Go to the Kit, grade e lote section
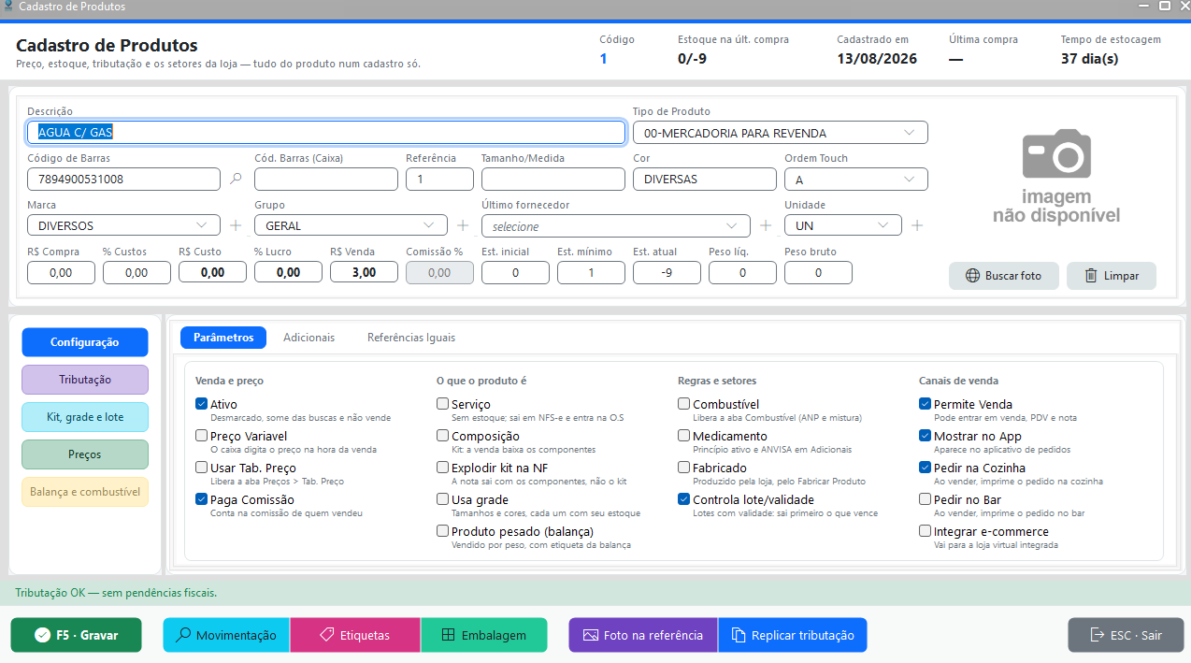Image resolution: width=1191 pixels, height=663 pixels. 85,417
